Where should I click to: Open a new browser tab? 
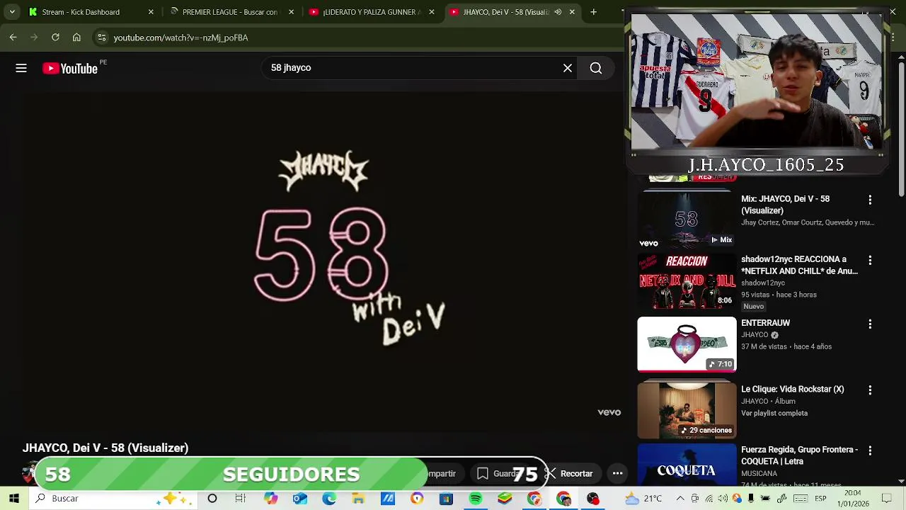point(593,12)
